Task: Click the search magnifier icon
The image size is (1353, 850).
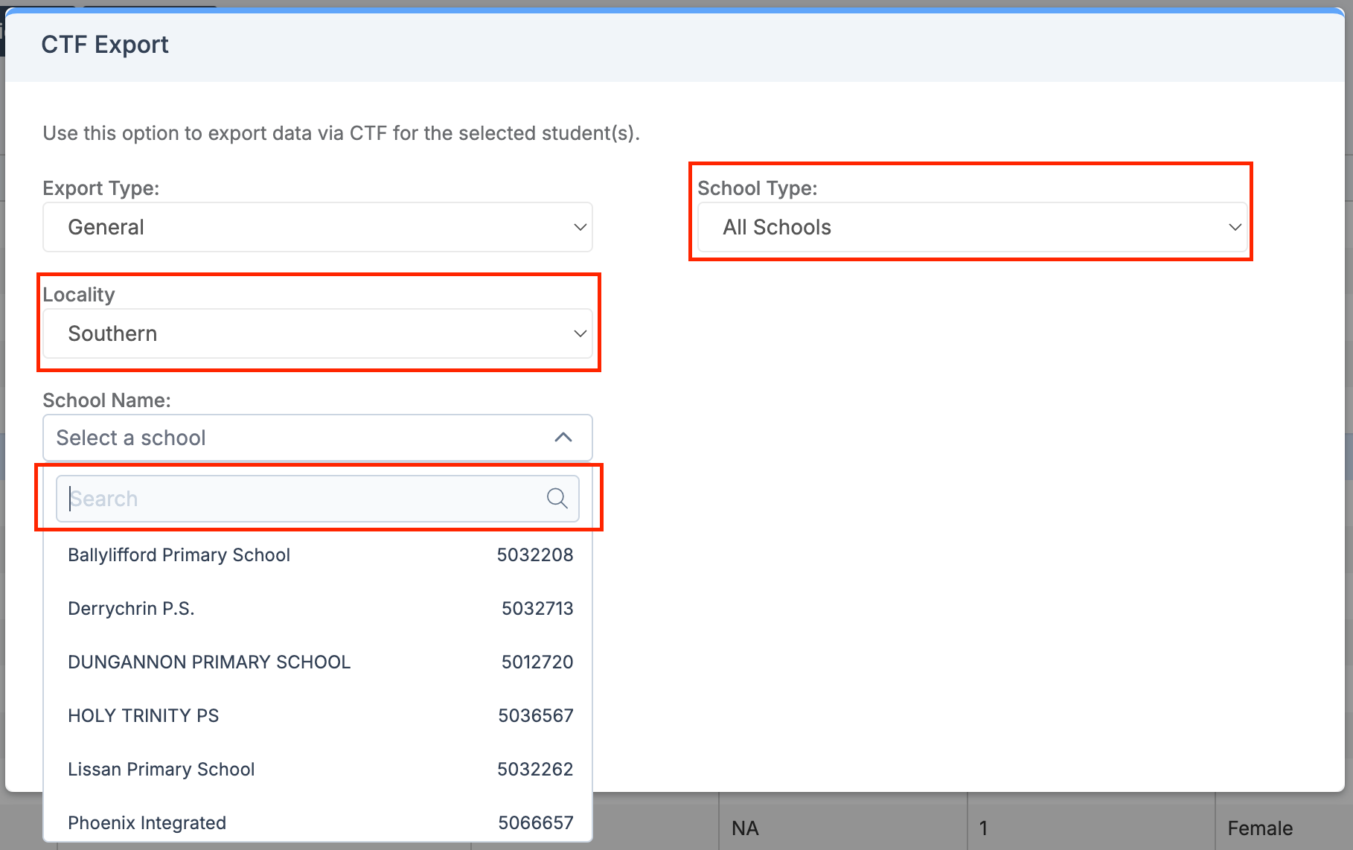Action: 557,498
